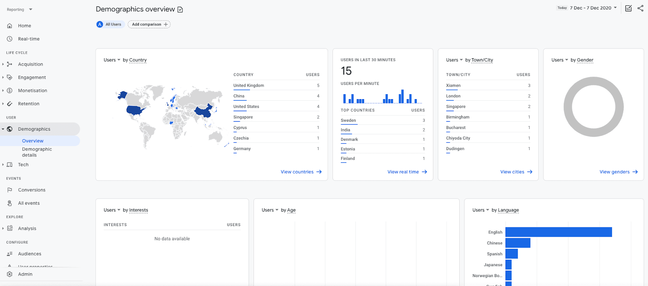Open Real-time report clock icon
This screenshot has height=286, width=648.
[10, 39]
